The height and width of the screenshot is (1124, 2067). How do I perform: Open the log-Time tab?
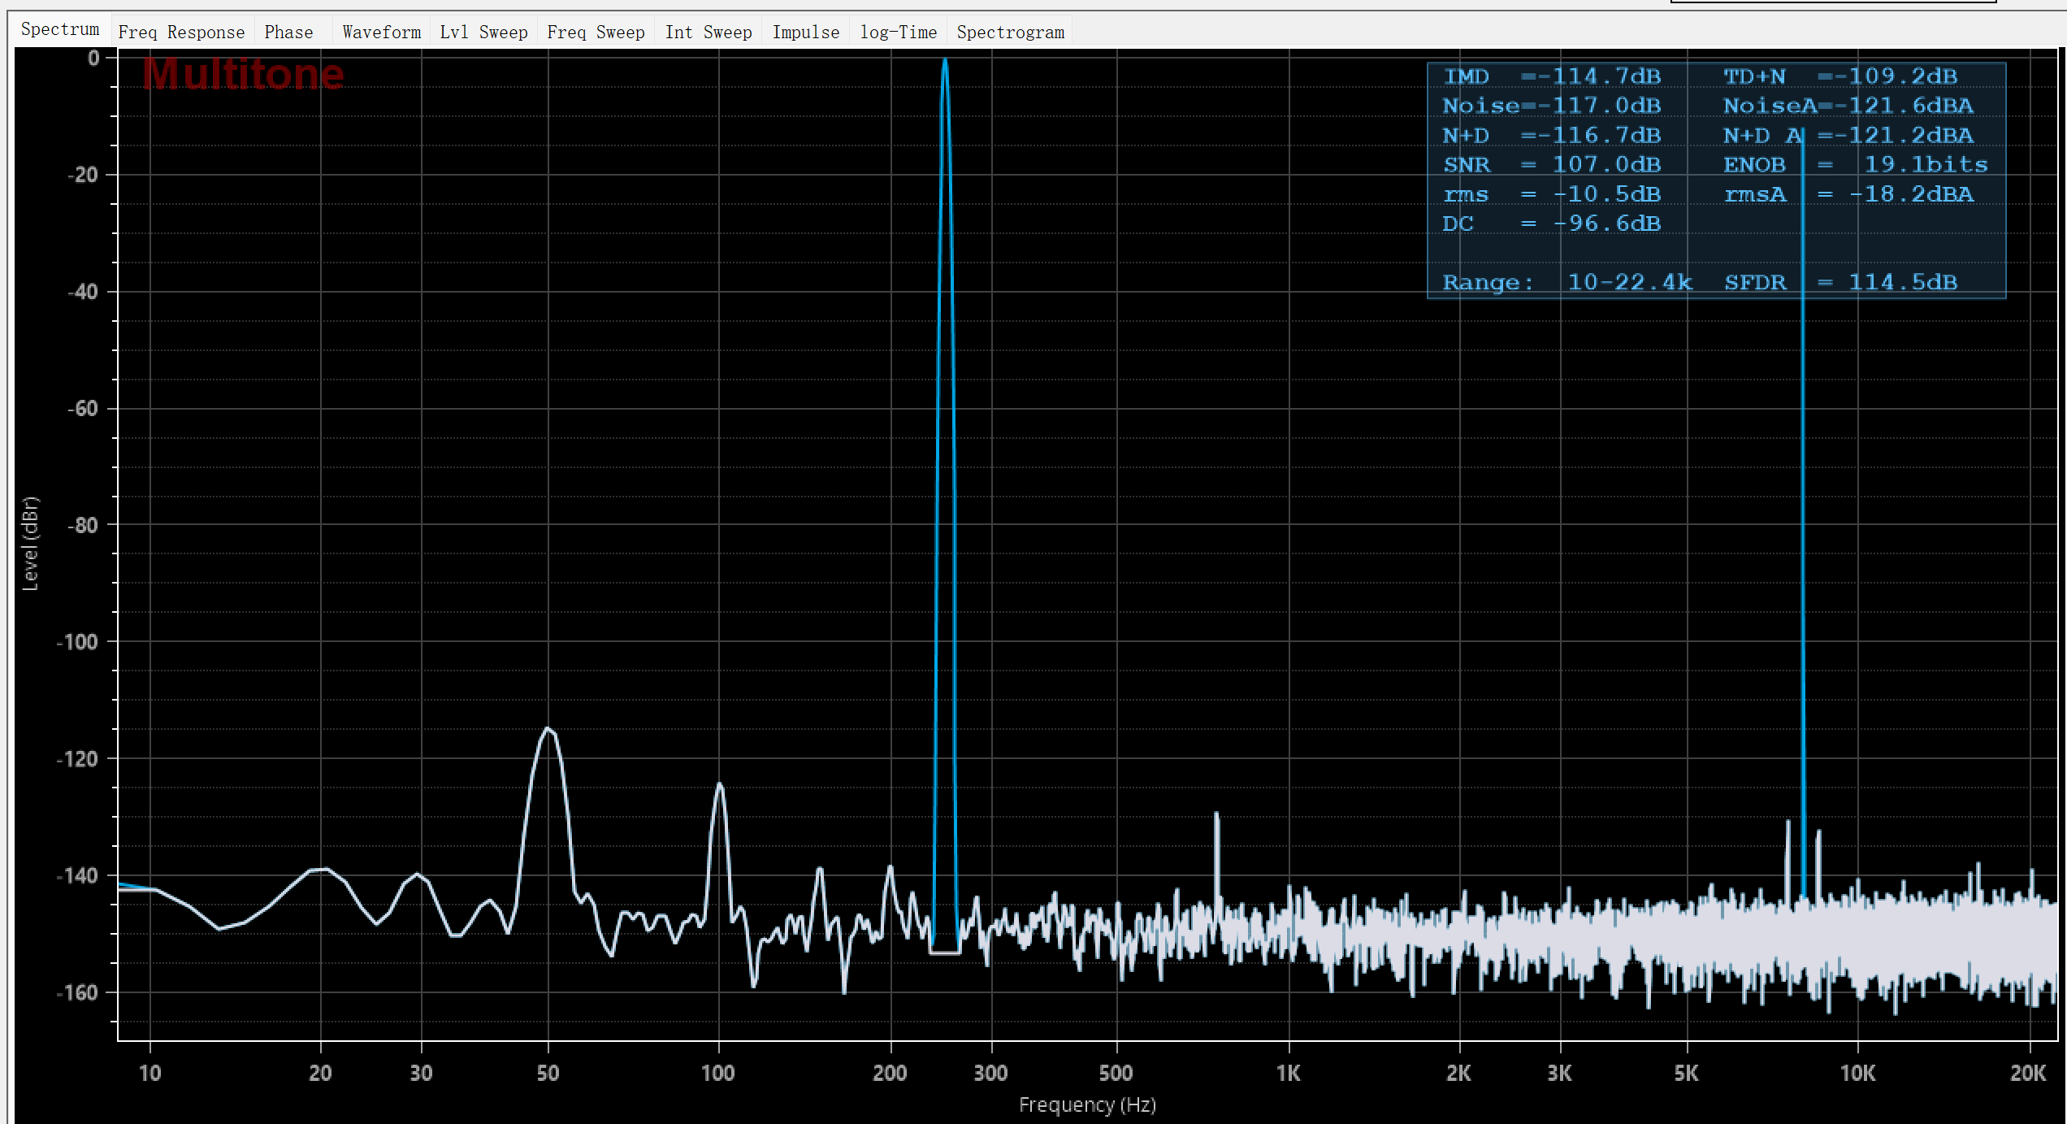click(898, 32)
